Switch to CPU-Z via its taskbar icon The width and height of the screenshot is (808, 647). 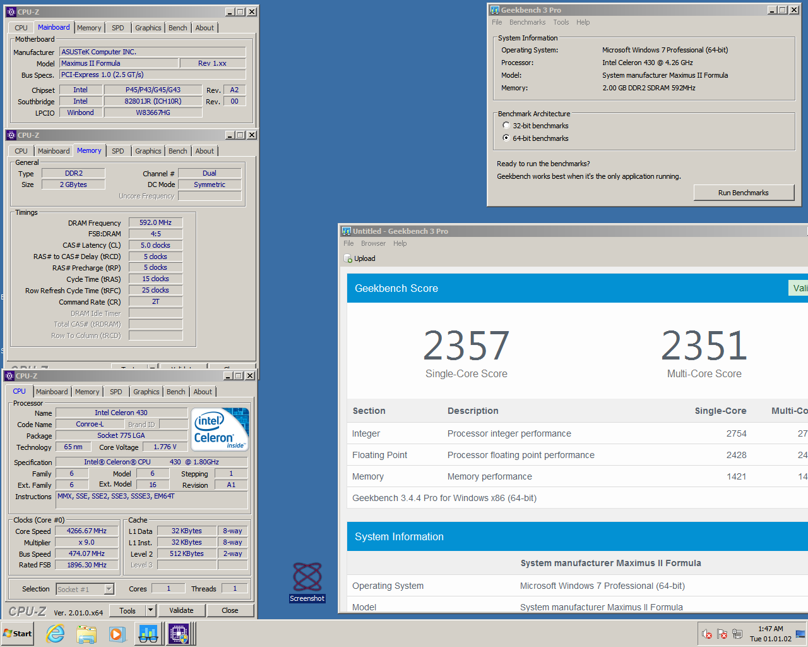pos(179,634)
